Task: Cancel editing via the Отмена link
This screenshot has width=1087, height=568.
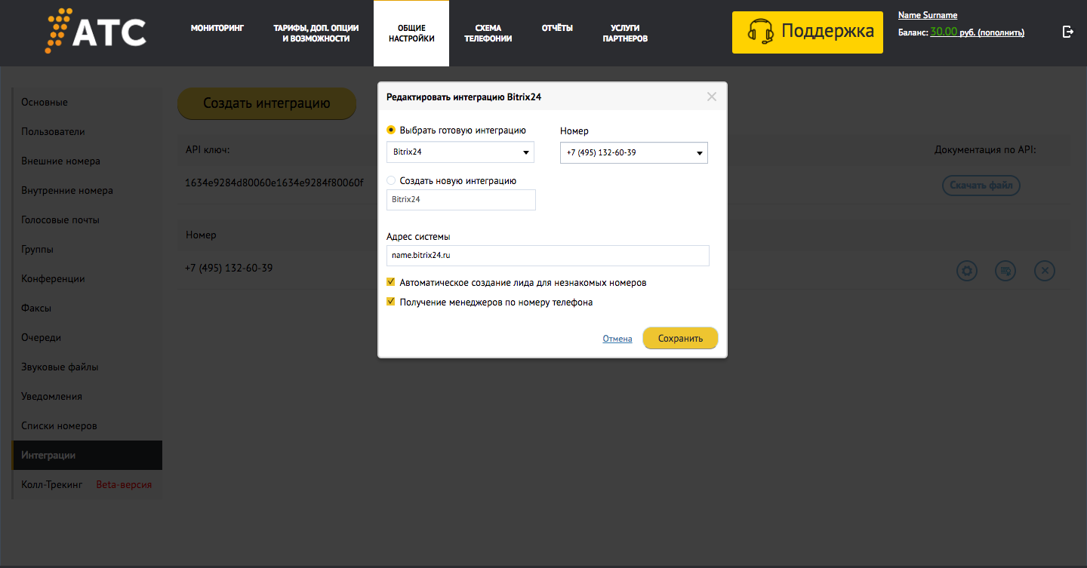Action: [617, 339]
